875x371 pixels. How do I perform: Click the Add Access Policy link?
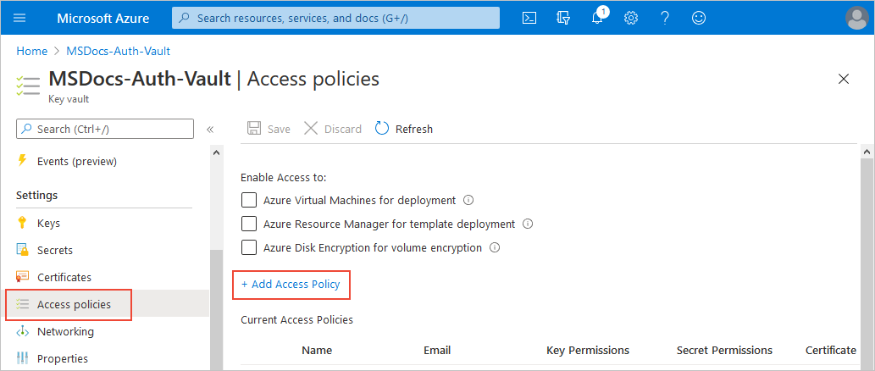(291, 285)
